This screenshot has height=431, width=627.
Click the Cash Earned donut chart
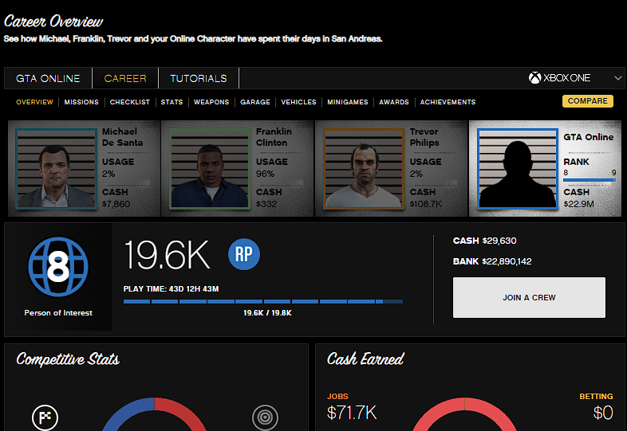[x=464, y=413]
